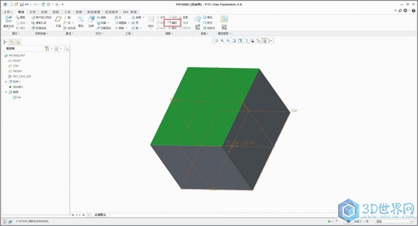Select the Swept Blend (扫描混合) tool
This screenshot has height=226, width=418.
(103, 28)
